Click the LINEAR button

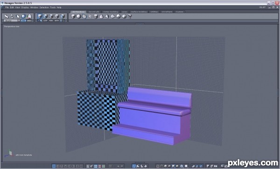pos(29,20)
